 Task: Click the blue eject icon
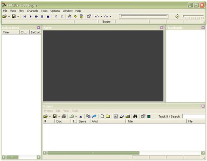81,116
